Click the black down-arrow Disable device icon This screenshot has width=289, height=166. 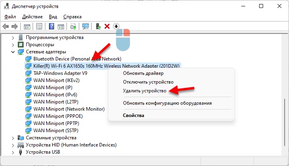click(x=116, y=26)
